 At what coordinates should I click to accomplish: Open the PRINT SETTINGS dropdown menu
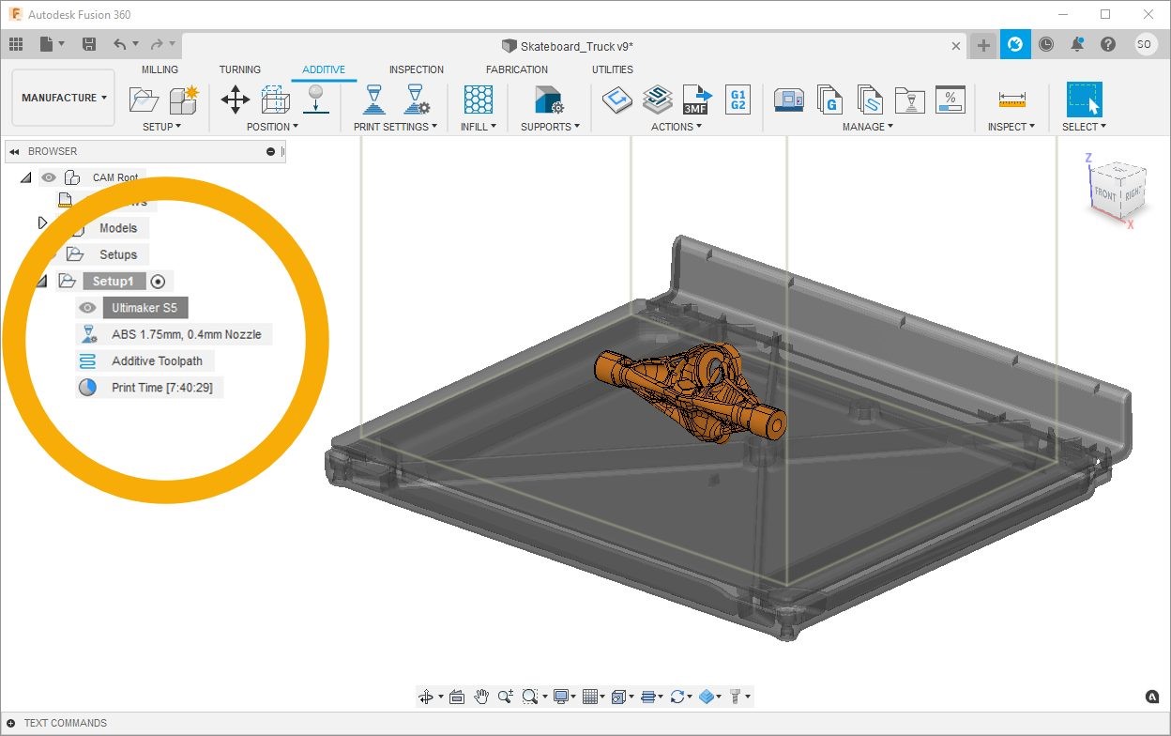(395, 127)
